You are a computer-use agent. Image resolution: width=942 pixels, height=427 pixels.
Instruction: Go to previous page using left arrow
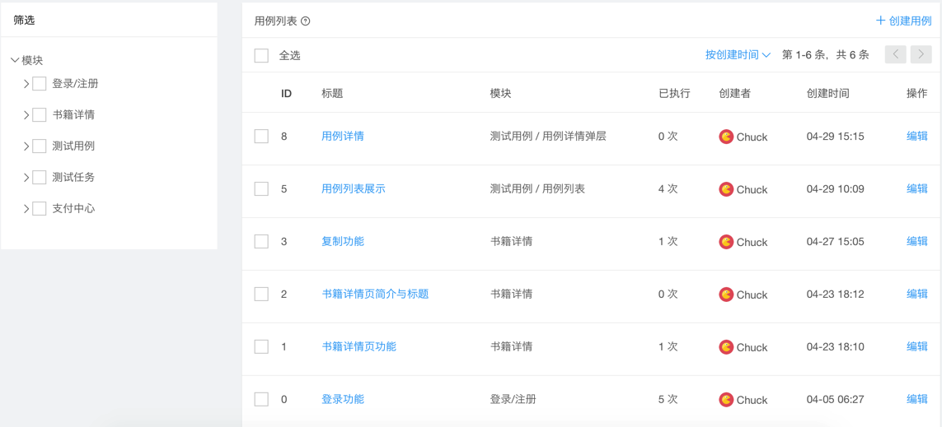pyautogui.click(x=895, y=55)
